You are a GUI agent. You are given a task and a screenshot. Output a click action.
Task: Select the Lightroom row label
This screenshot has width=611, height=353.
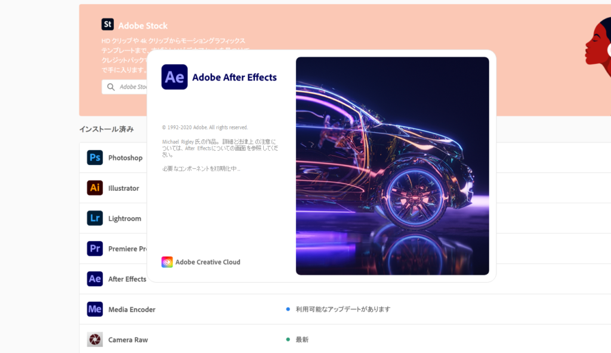point(125,219)
